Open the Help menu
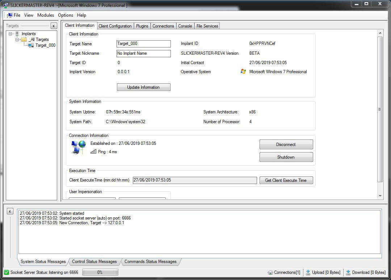 pos(81,15)
